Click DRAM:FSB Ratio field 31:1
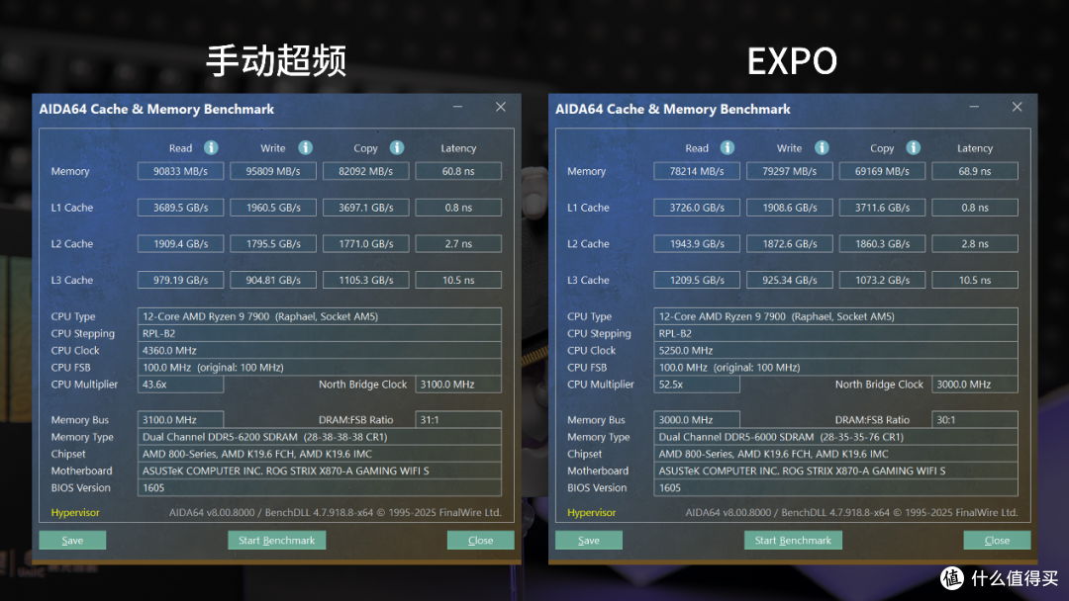This screenshot has height=601, width=1069. click(x=458, y=419)
